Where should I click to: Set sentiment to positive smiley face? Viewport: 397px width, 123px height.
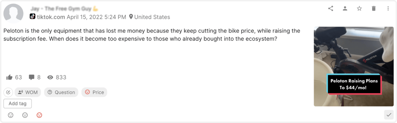coord(11,115)
